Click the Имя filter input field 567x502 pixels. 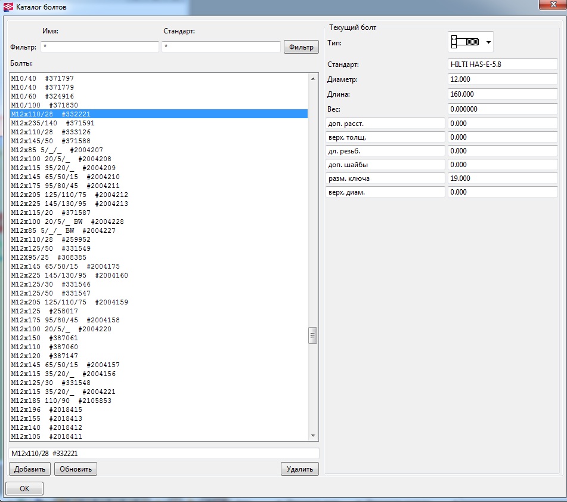pyautogui.click(x=100, y=47)
